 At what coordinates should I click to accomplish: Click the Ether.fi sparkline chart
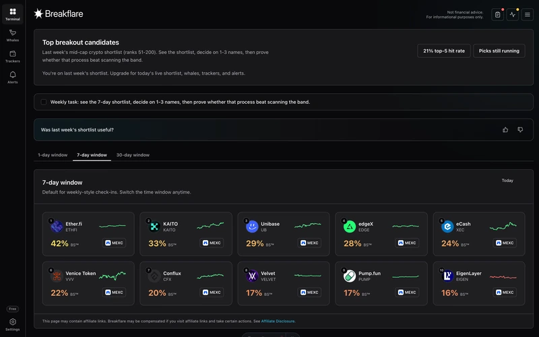[113, 226]
